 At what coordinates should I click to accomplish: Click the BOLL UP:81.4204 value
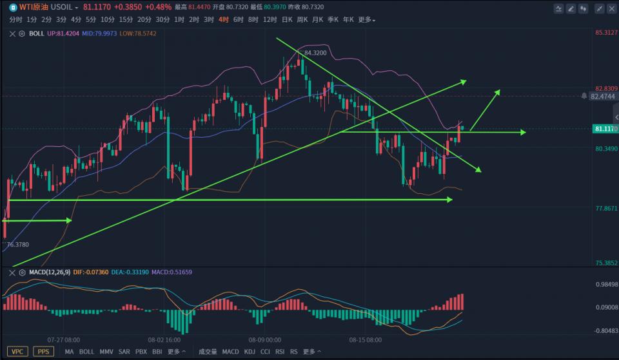point(63,34)
